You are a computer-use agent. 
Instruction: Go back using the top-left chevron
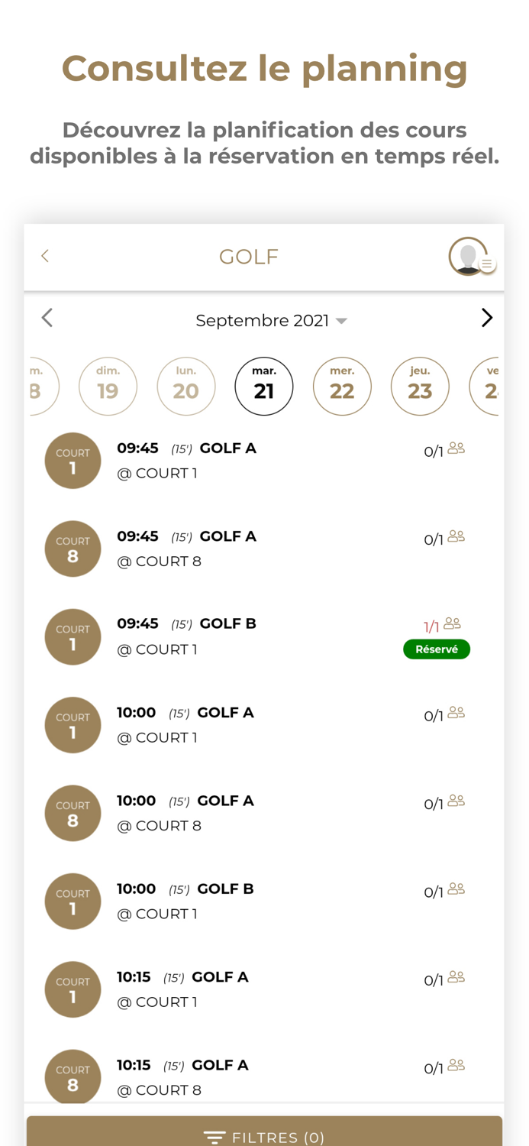44,256
